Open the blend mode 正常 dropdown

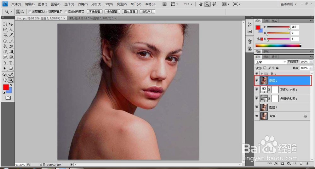(x=271, y=62)
